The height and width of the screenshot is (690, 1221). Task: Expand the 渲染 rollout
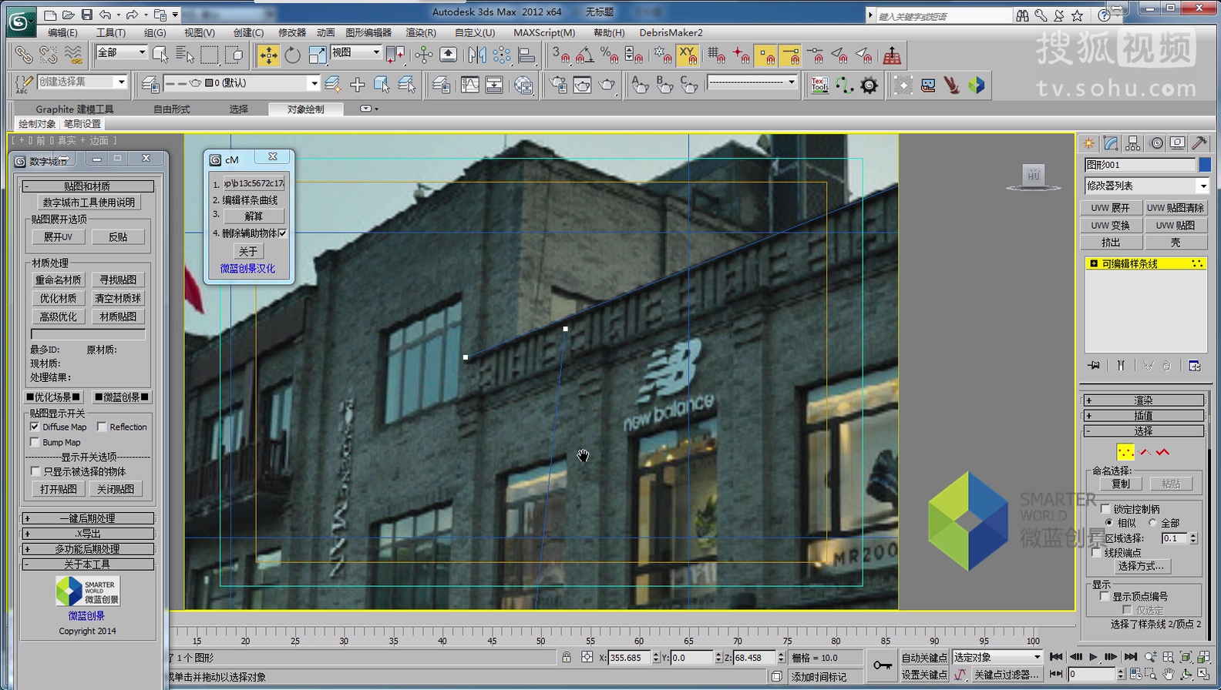[1145, 400]
